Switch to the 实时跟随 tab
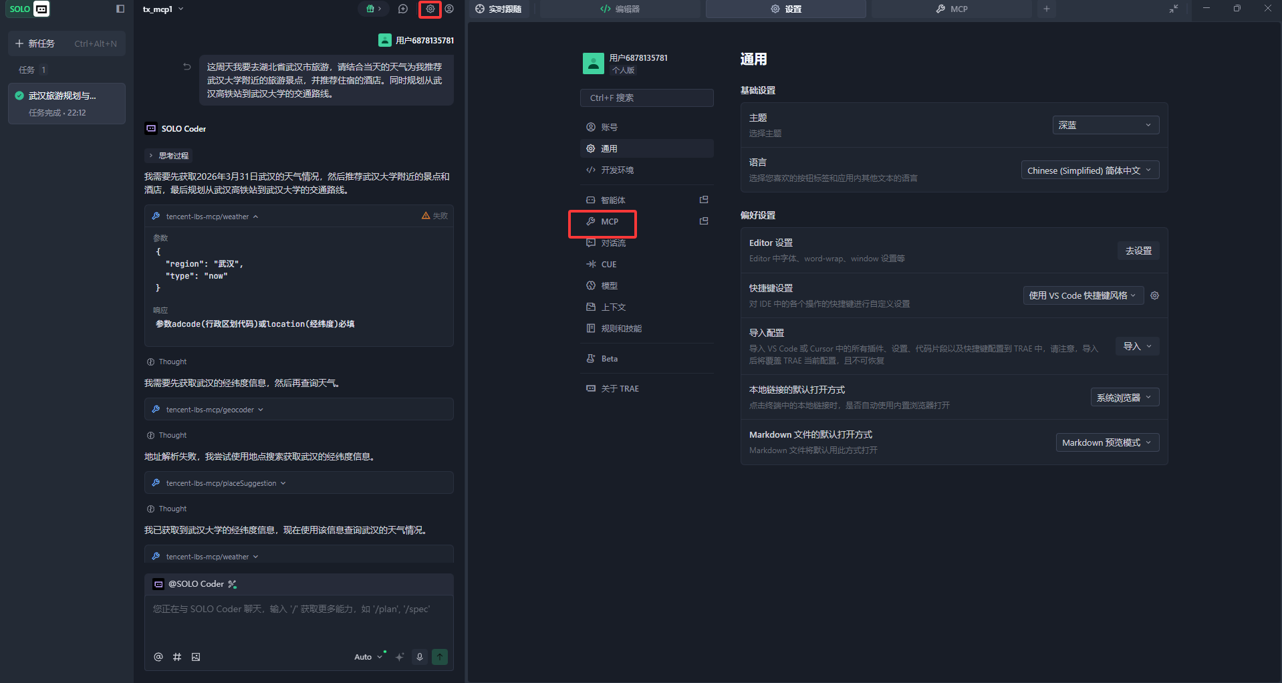The height and width of the screenshot is (683, 1282). (x=499, y=9)
